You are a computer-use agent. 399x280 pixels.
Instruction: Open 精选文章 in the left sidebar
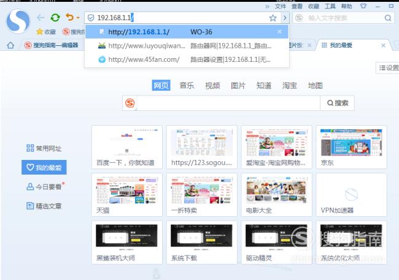(44, 206)
